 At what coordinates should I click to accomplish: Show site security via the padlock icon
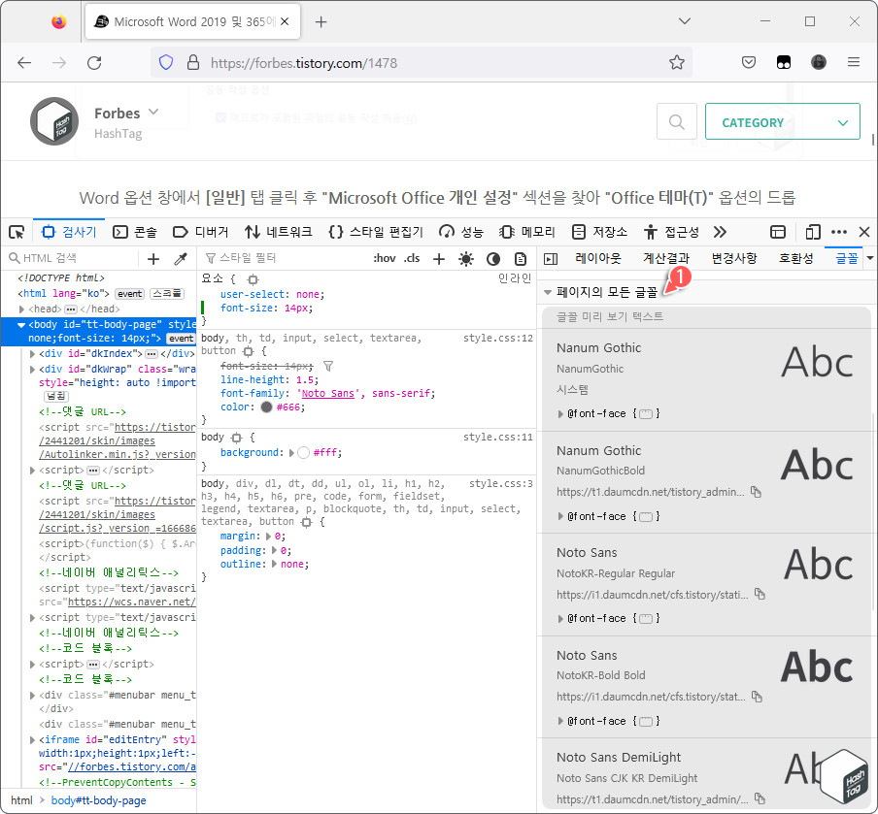tap(193, 62)
